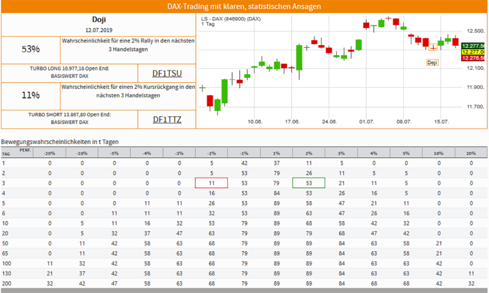Click the -2% column header

(x=212, y=153)
